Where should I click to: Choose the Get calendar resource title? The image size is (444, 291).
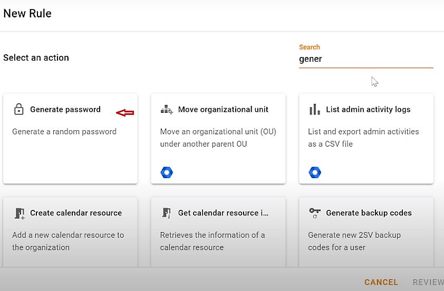223,213
